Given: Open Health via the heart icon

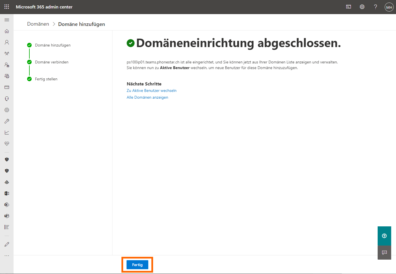Looking at the screenshot, I should [x=7, y=144].
